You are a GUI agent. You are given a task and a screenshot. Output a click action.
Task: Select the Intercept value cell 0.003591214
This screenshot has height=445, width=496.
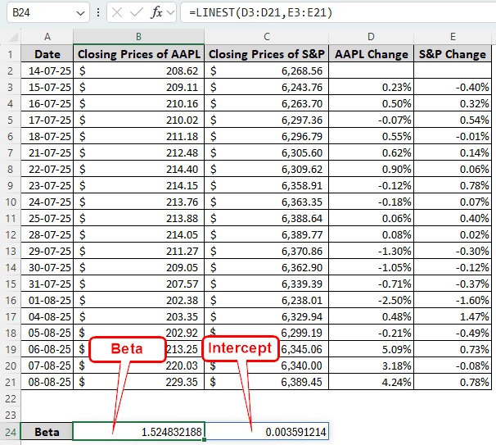(x=267, y=432)
